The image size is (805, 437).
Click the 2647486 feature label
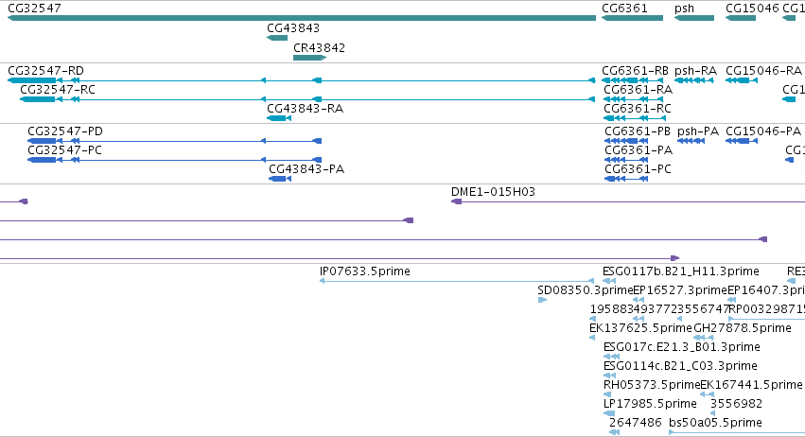click(x=635, y=423)
